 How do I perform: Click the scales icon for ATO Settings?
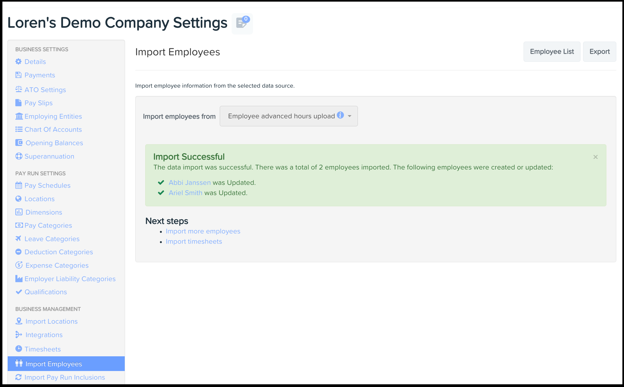(19, 89)
